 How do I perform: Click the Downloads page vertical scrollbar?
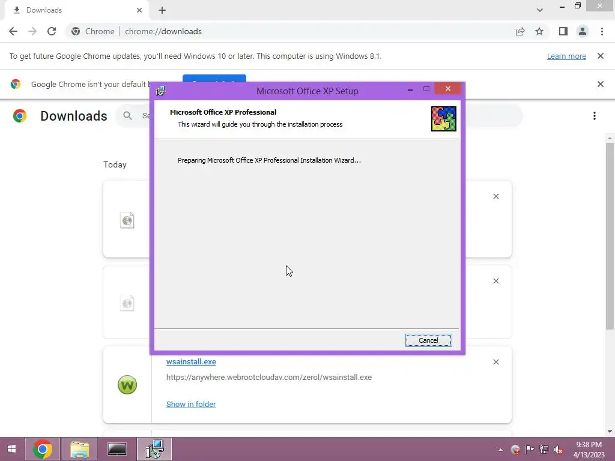click(610, 237)
